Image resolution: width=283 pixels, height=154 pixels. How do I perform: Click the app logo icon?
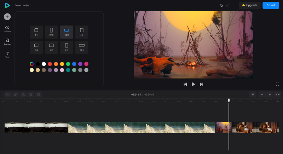click(7, 5)
